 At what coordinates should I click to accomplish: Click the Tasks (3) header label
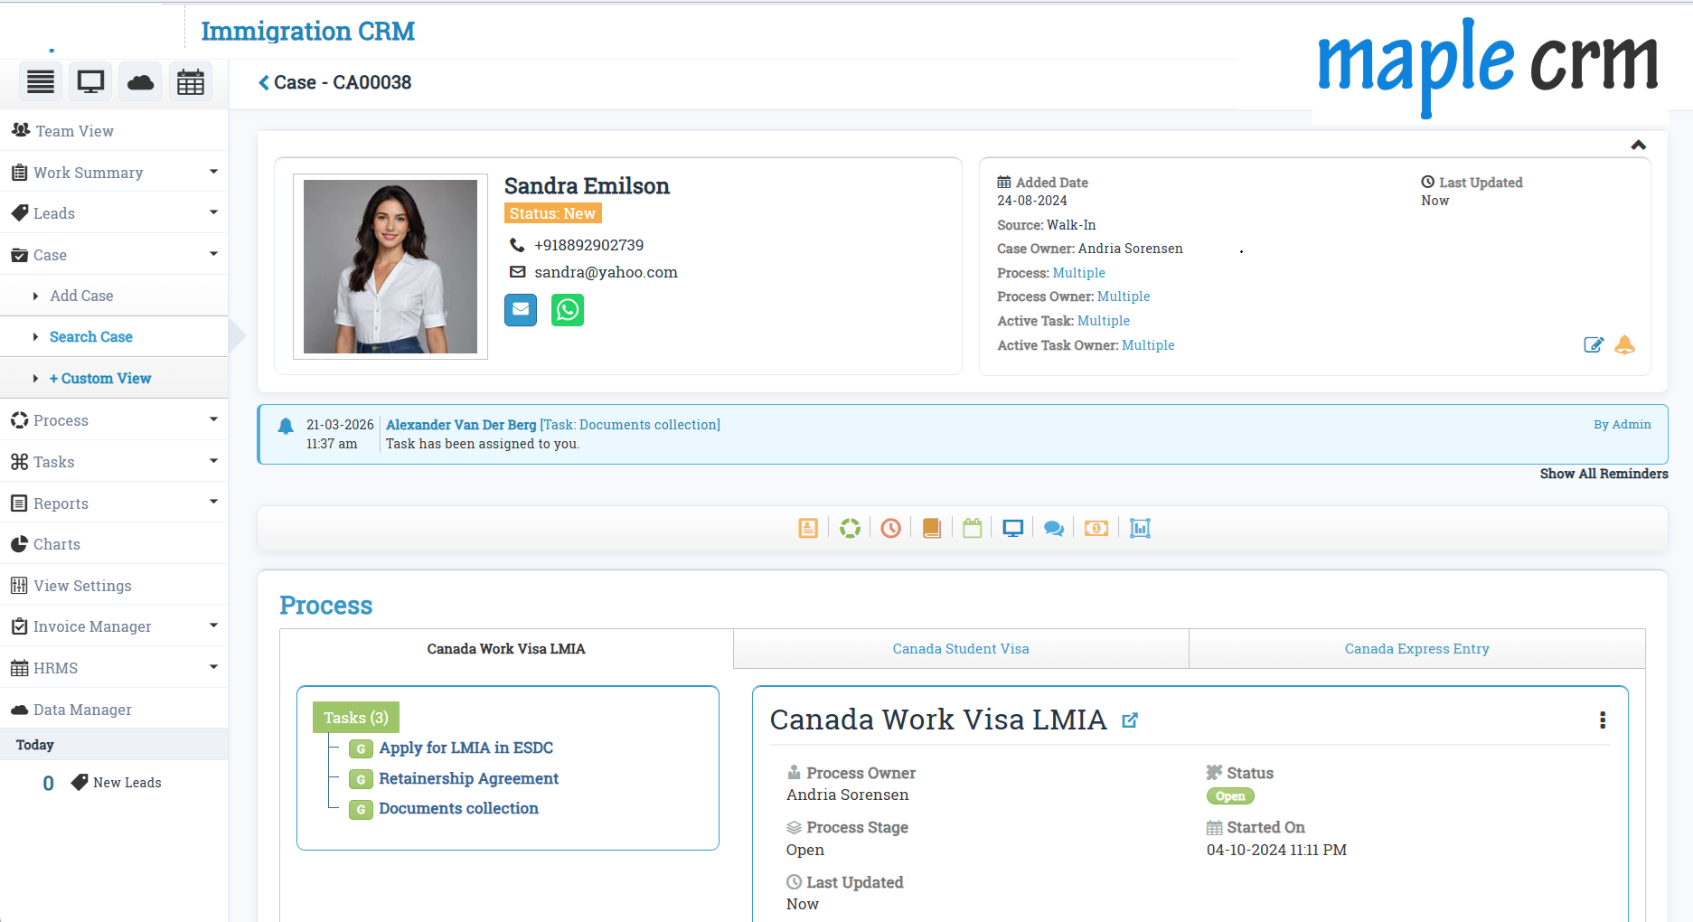point(356,718)
